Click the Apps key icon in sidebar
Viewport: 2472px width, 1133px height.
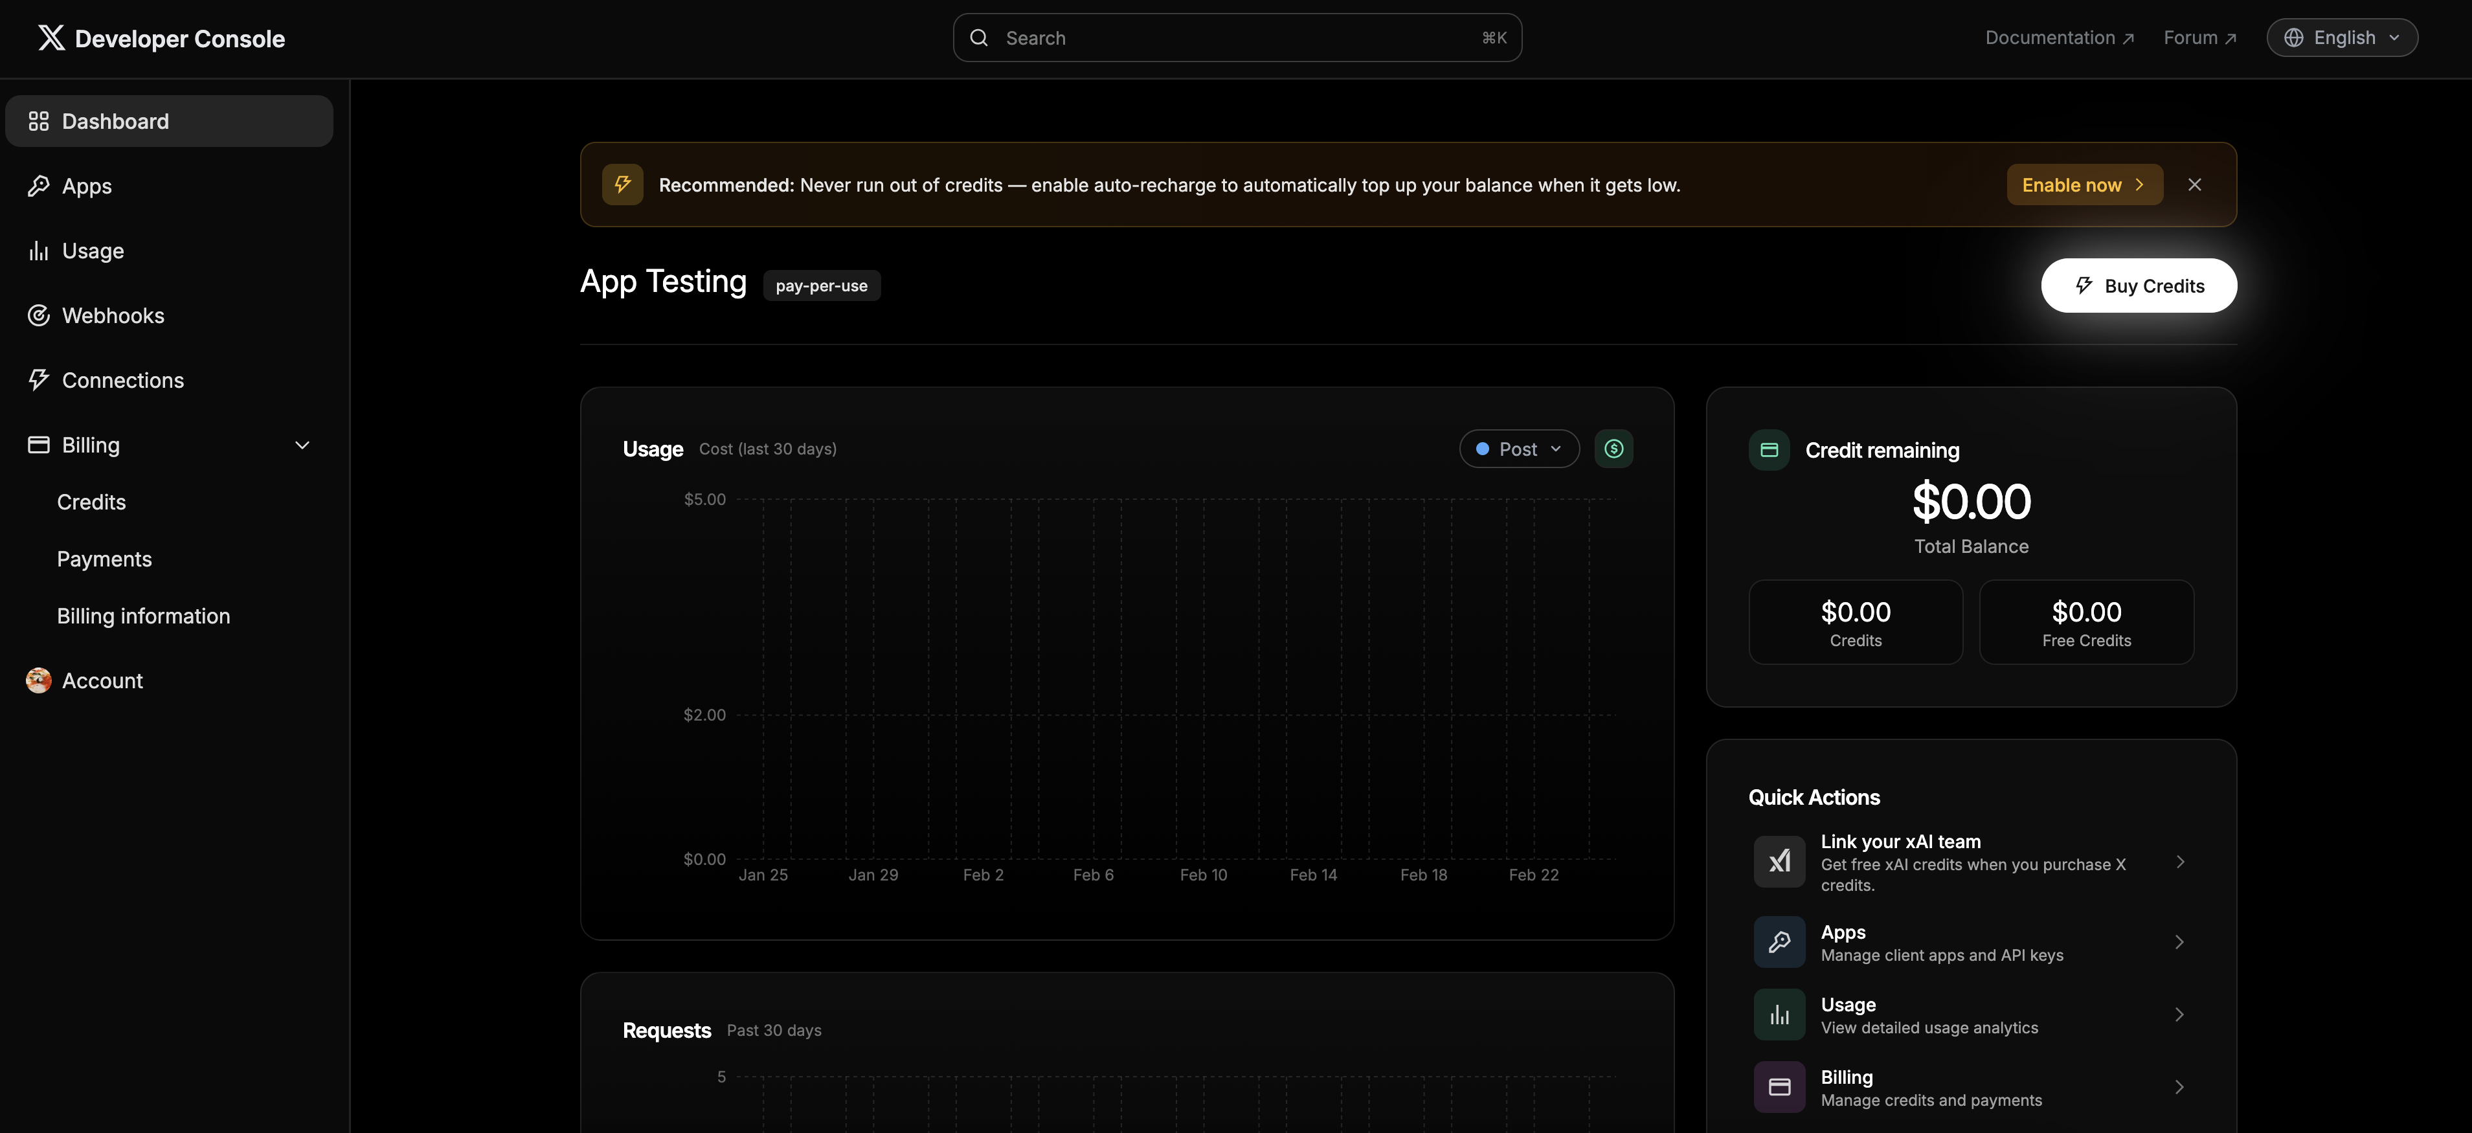point(38,186)
